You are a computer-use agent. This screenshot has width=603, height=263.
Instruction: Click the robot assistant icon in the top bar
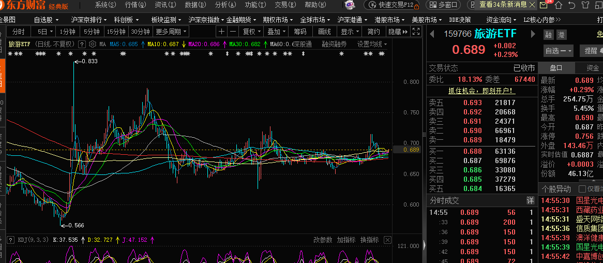tap(350, 5)
